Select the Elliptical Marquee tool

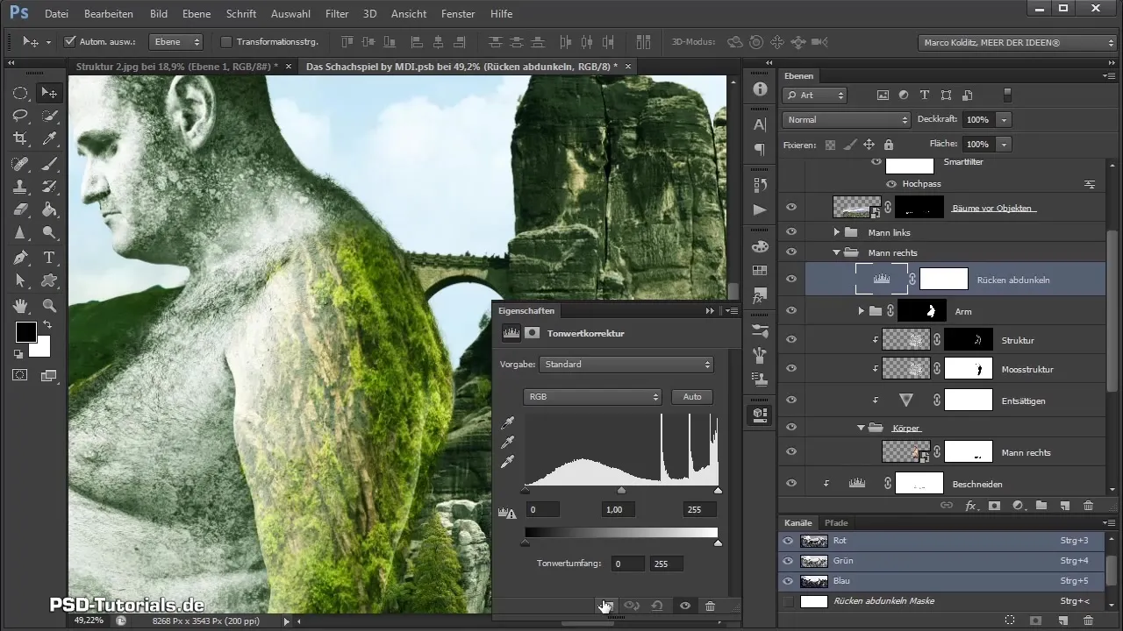pos(19,93)
